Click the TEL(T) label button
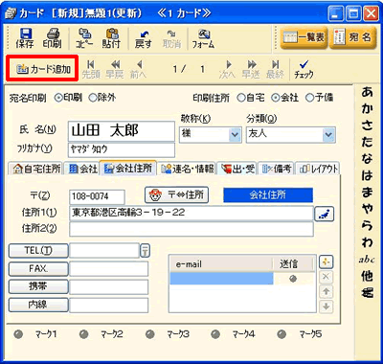The image size is (383, 364). tap(38, 251)
